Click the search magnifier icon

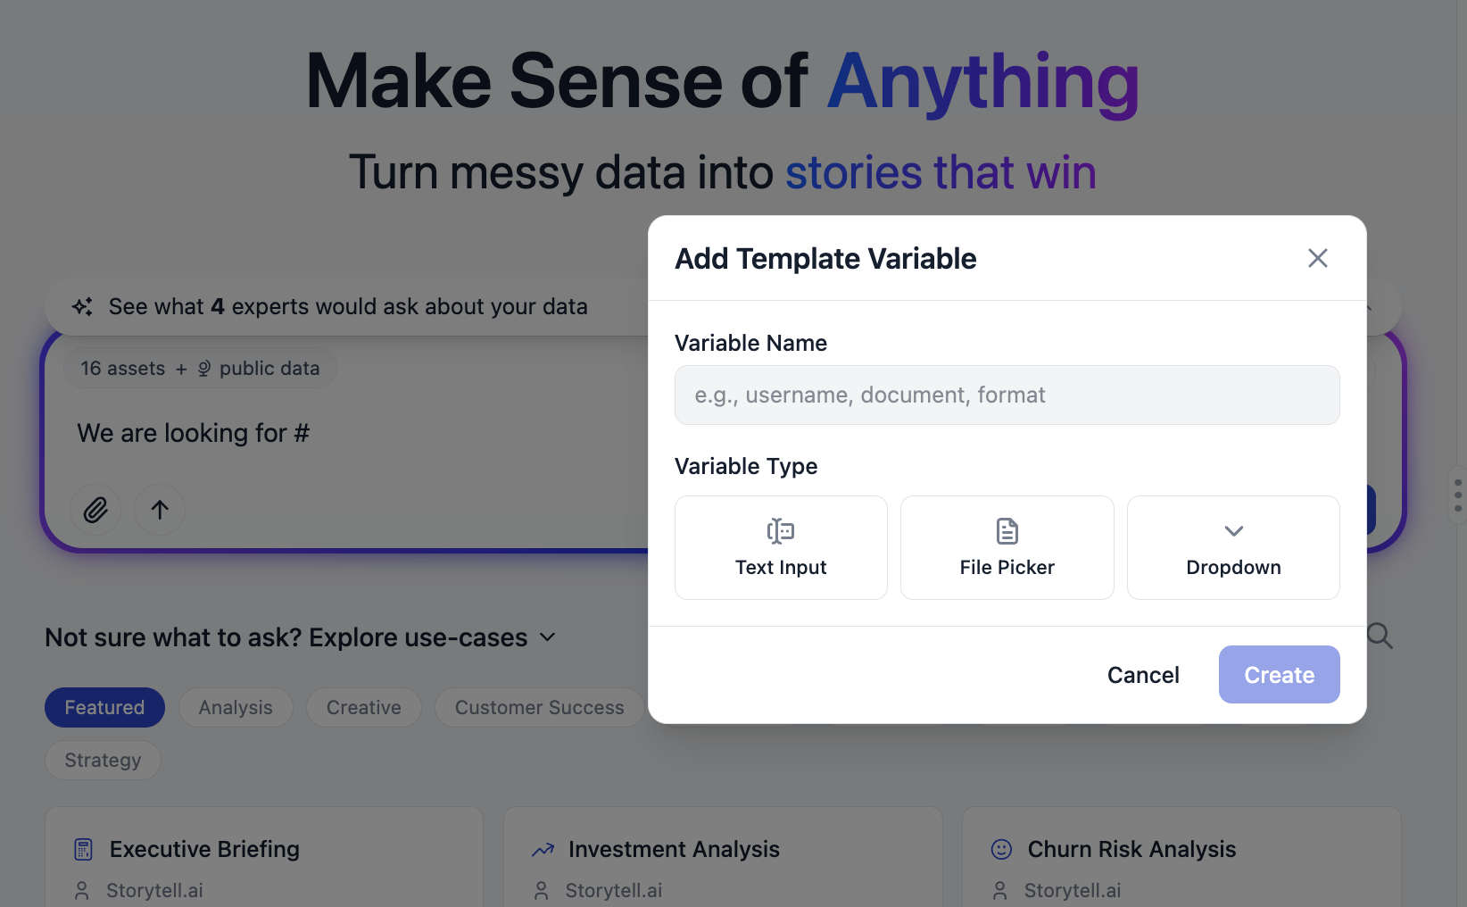[x=1380, y=636]
